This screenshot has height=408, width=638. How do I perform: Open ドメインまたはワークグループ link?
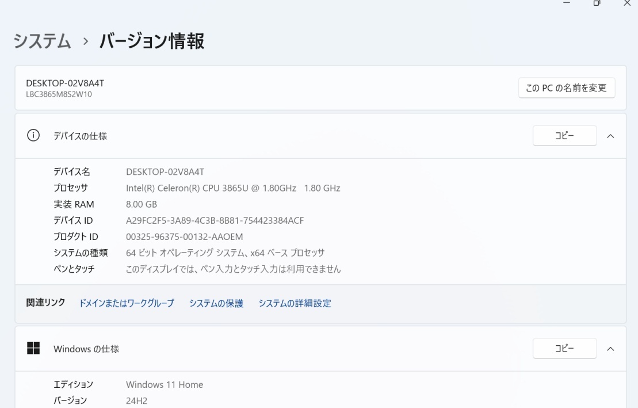127,303
